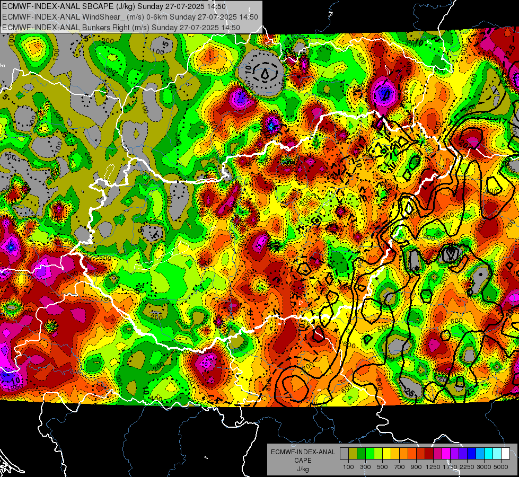Image resolution: width=519 pixels, height=477 pixels.
Task: Click the CAPE word in the legend
Action: tap(303, 460)
